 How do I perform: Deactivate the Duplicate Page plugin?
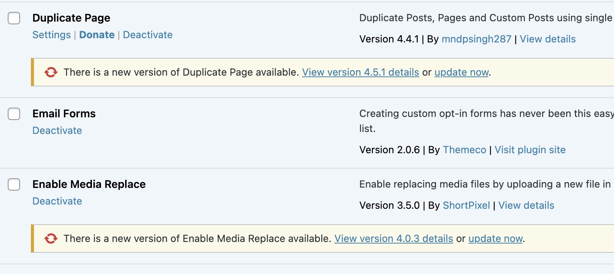pos(148,35)
